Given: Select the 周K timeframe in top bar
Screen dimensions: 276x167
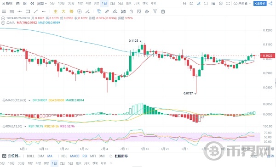Looking at the screenshot, I should [128, 3].
